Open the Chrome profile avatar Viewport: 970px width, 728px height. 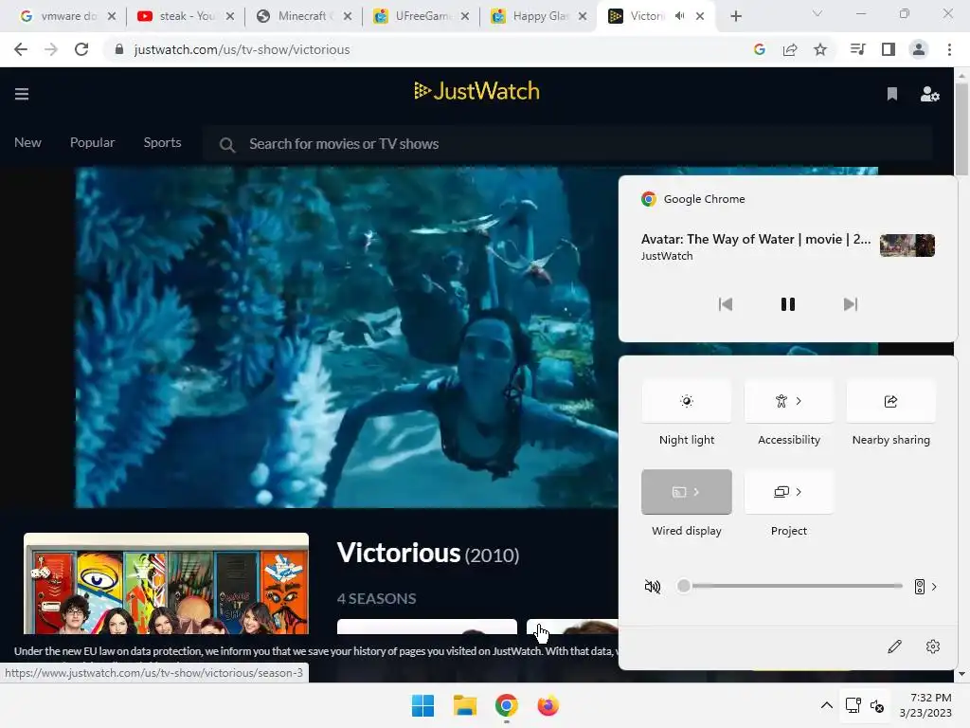tap(919, 49)
